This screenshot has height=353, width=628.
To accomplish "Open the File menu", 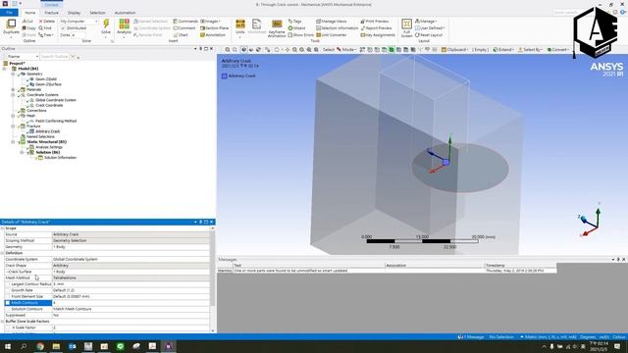I will point(9,13).
